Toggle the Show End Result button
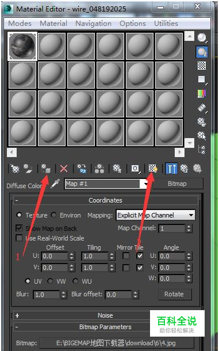The image size is (219, 351). click(171, 169)
